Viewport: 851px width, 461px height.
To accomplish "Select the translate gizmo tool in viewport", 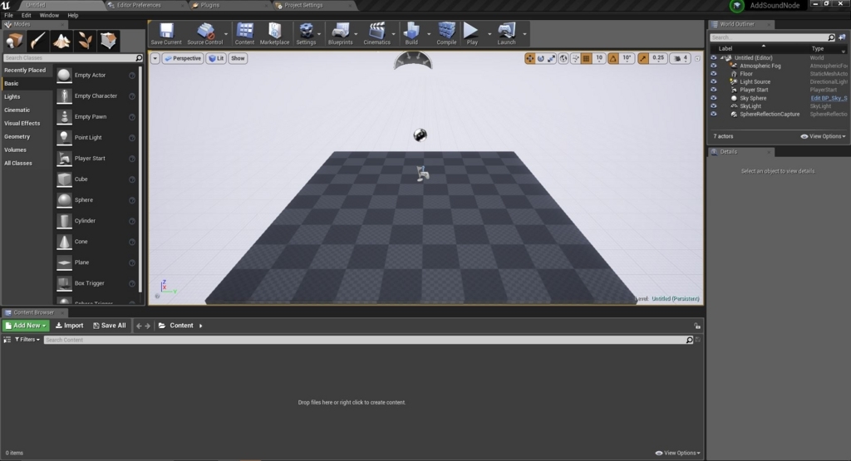I will click(529, 58).
